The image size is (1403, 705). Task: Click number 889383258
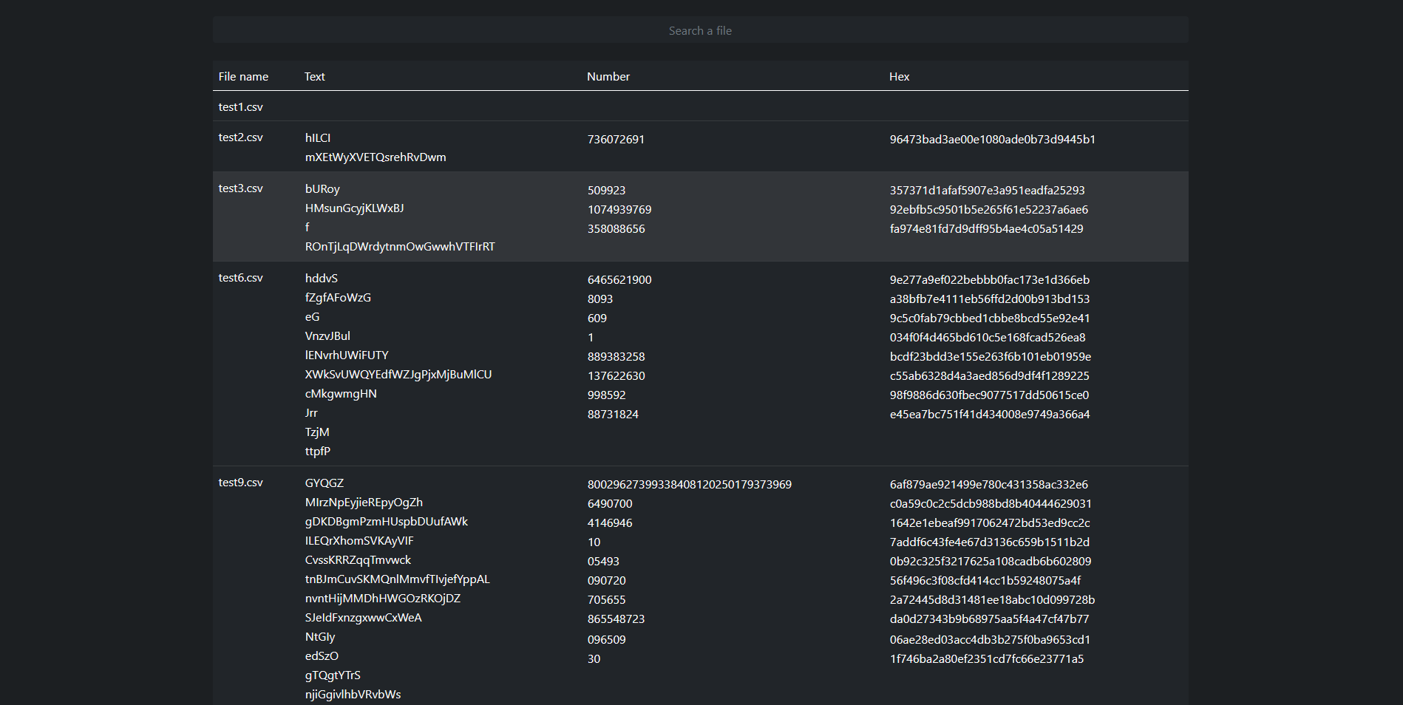click(616, 357)
